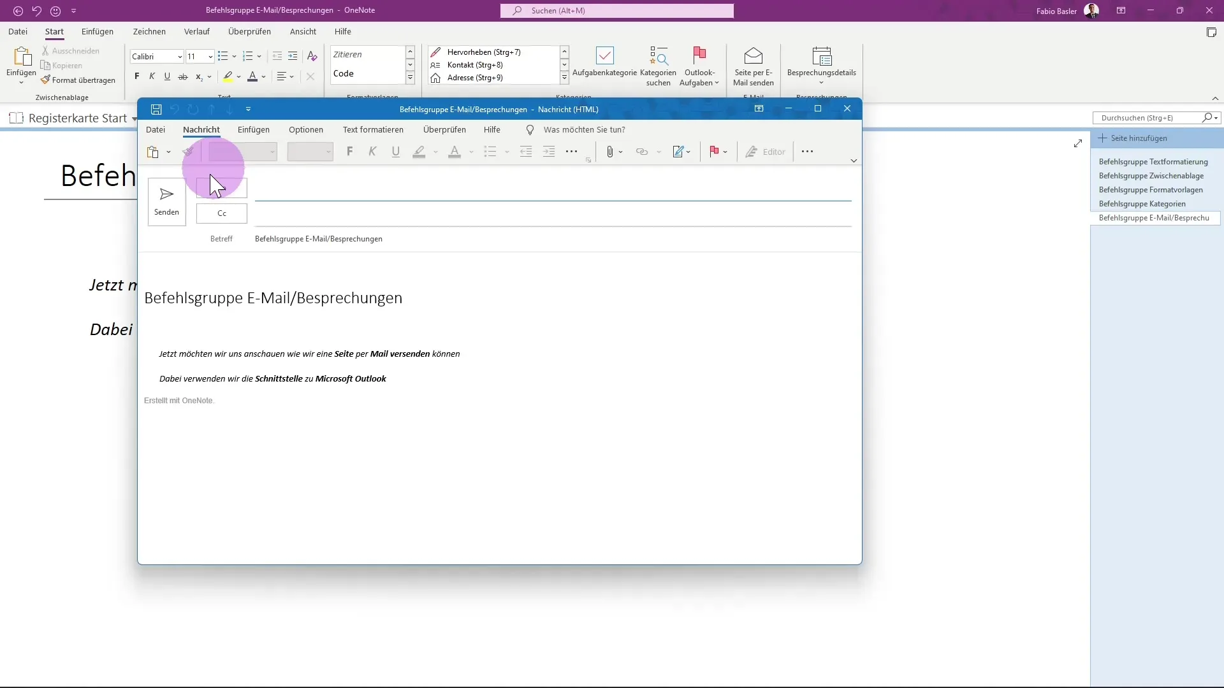Viewport: 1224px width, 688px height.
Task: Click the Aufgabenkategorie checkbox icon in OneNote's ribbon
Action: point(604,56)
